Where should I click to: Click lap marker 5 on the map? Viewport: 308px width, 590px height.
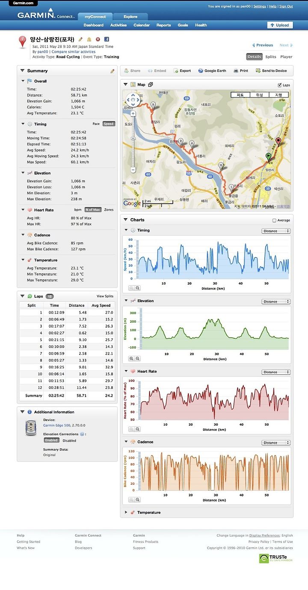(x=153, y=105)
